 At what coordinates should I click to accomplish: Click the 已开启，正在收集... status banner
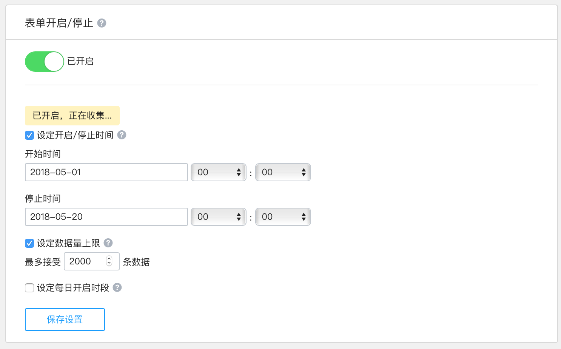point(72,116)
